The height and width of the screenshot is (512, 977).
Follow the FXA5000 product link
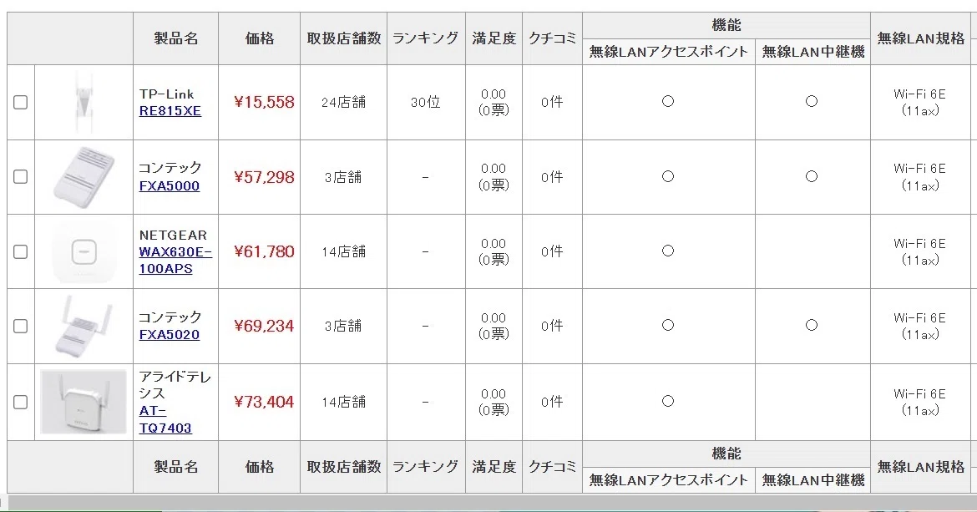click(x=169, y=185)
